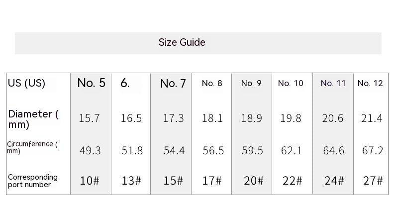Image resolution: width=393 pixels, height=212 pixels.
Task: Click the No. 10 size header
Action: 291,84
